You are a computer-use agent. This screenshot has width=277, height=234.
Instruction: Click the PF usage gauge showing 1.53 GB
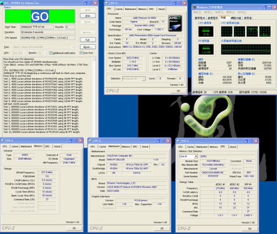pyautogui.click(x=206, y=49)
